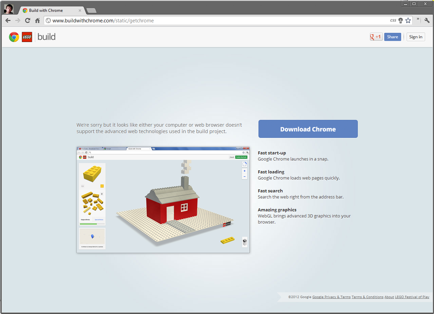Open the Chrome wrench settings menu
The height and width of the screenshot is (314, 434).
(427, 21)
